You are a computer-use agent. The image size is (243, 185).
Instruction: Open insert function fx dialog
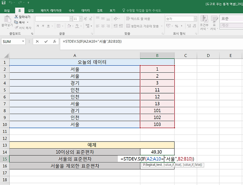55,41
